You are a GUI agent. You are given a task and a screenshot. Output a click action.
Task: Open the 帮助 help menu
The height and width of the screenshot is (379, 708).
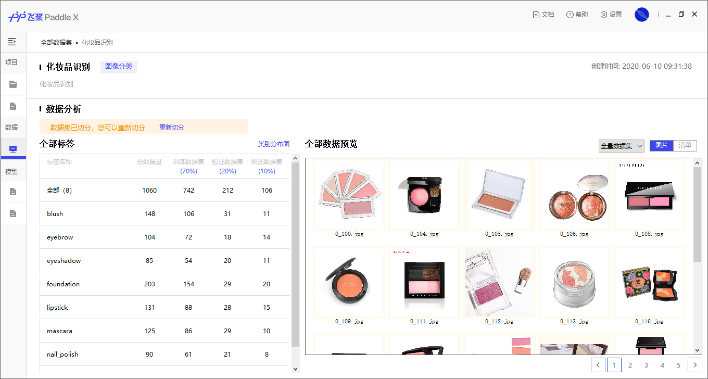577,15
